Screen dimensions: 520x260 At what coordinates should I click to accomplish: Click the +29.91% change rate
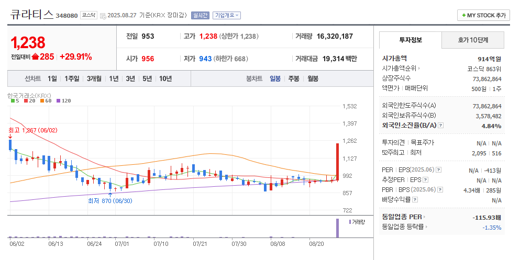tap(75, 56)
